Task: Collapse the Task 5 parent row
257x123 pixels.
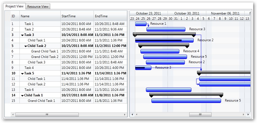Action: pos(22,74)
